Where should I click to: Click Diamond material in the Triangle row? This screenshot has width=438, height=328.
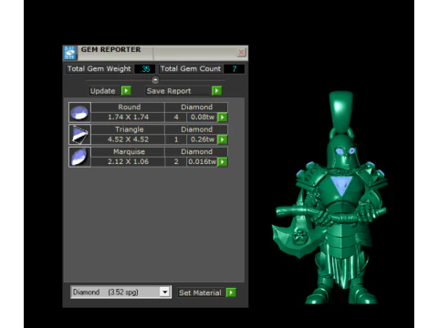[196, 129]
